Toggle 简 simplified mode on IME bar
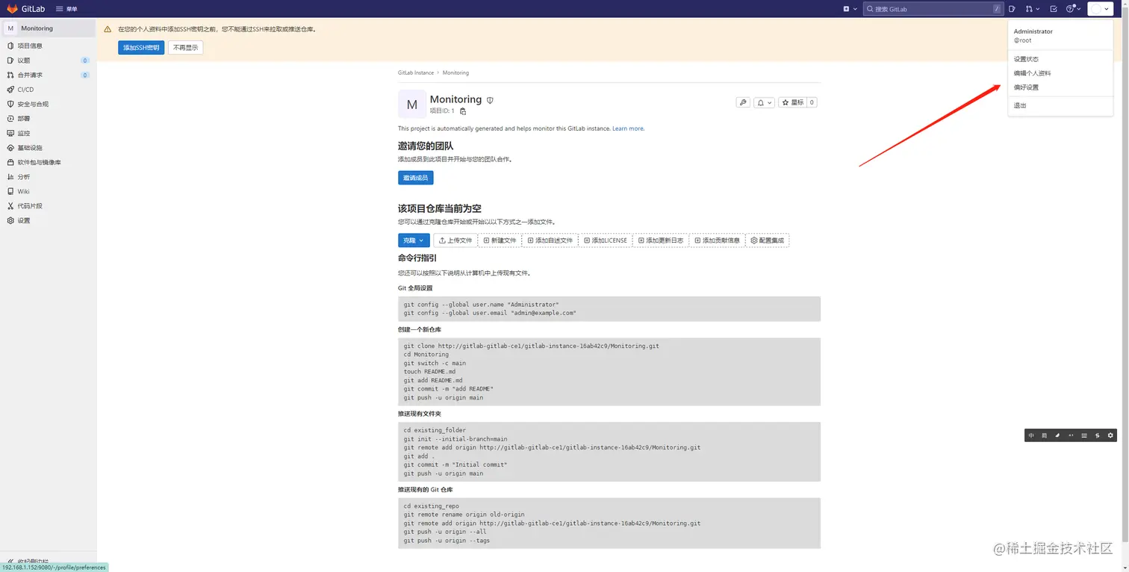 coord(1045,435)
